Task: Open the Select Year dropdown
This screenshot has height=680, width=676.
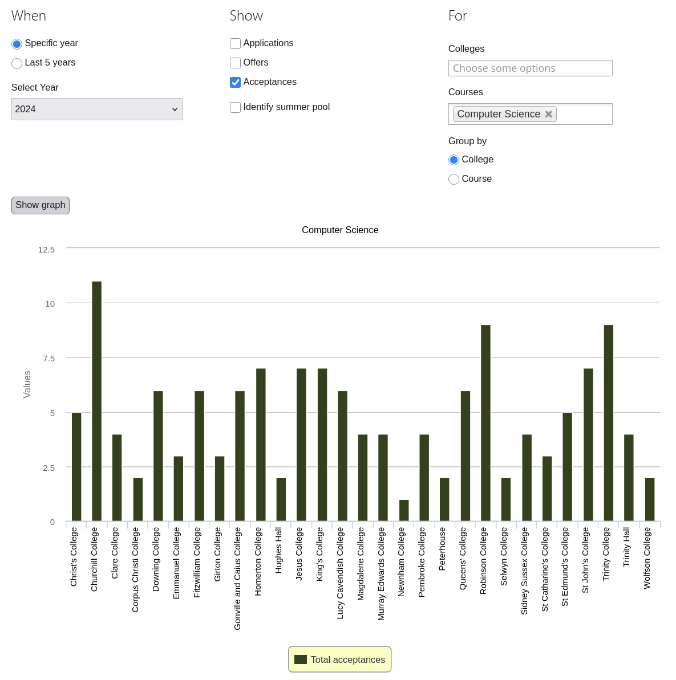Action: click(97, 109)
